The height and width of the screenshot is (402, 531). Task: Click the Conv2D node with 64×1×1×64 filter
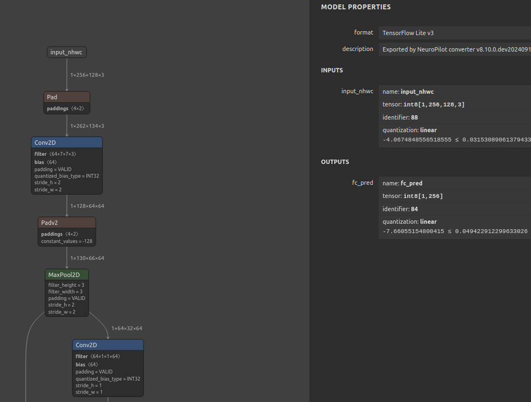point(108,345)
